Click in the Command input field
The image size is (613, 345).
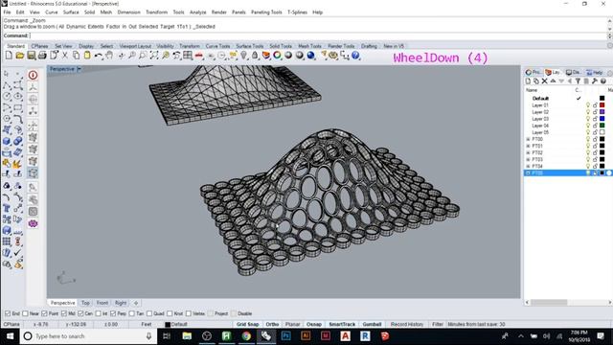pos(317,35)
